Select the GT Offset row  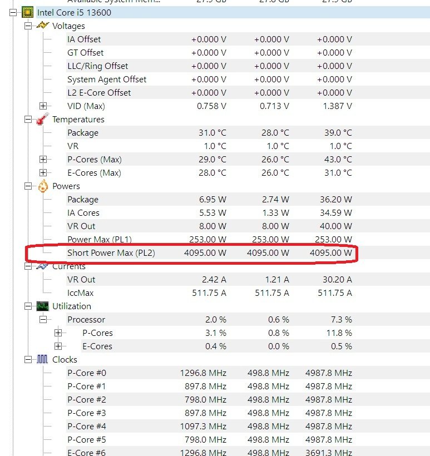coord(248,53)
